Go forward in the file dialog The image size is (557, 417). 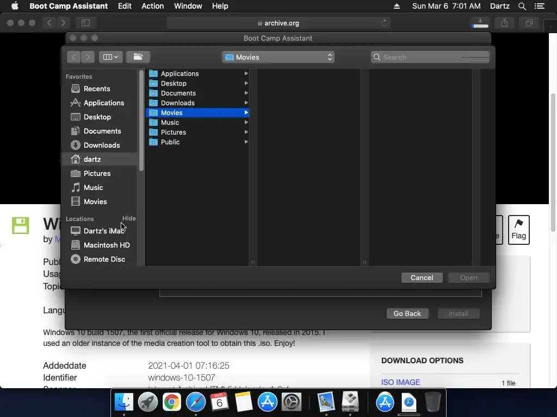(88, 57)
